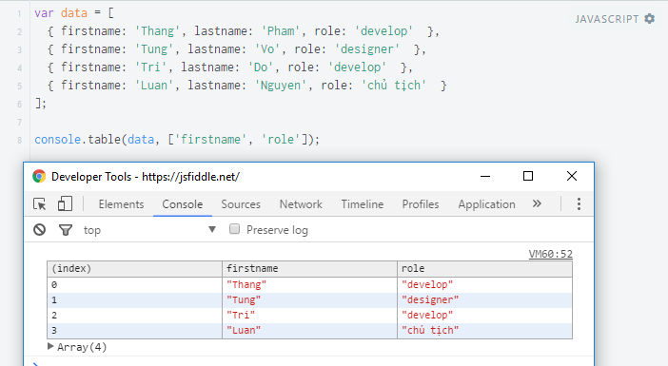Maximize the Developer Tools window
The width and height of the screenshot is (668, 366).
tap(528, 176)
